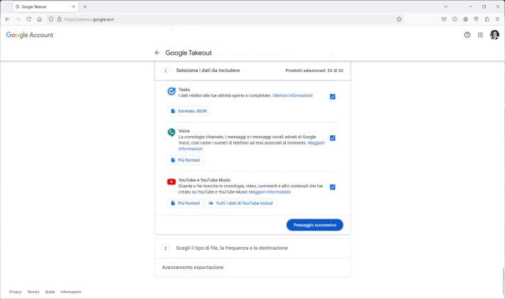Open the Informazioni footer link
The image size is (505, 299).
[x=71, y=292]
